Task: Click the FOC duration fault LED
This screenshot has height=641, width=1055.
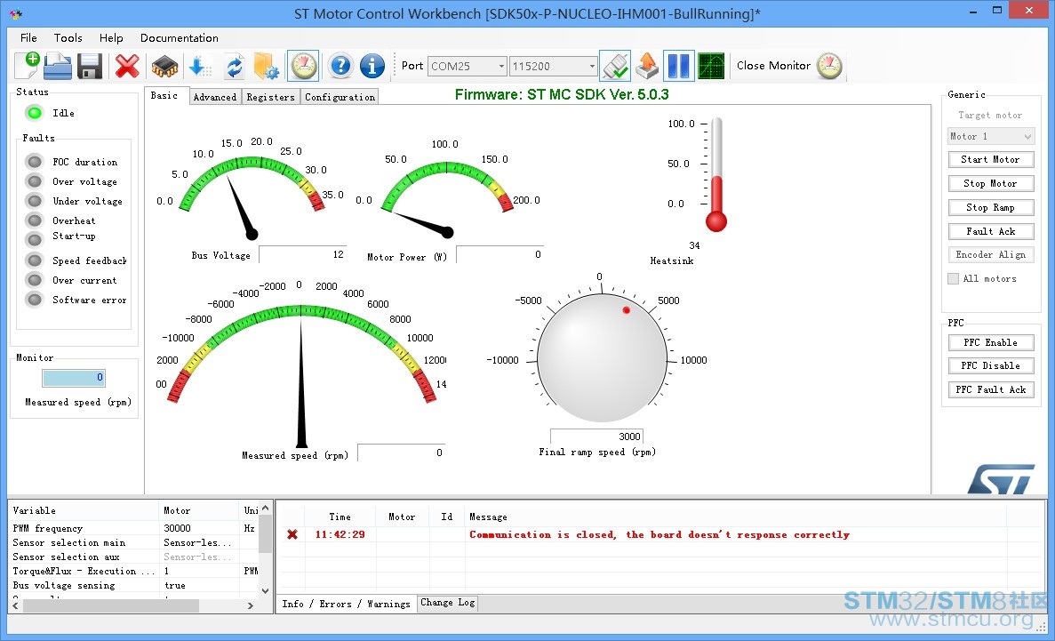Action: click(35, 162)
